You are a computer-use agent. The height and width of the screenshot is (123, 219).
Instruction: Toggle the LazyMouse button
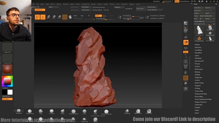(x=40, y=10)
